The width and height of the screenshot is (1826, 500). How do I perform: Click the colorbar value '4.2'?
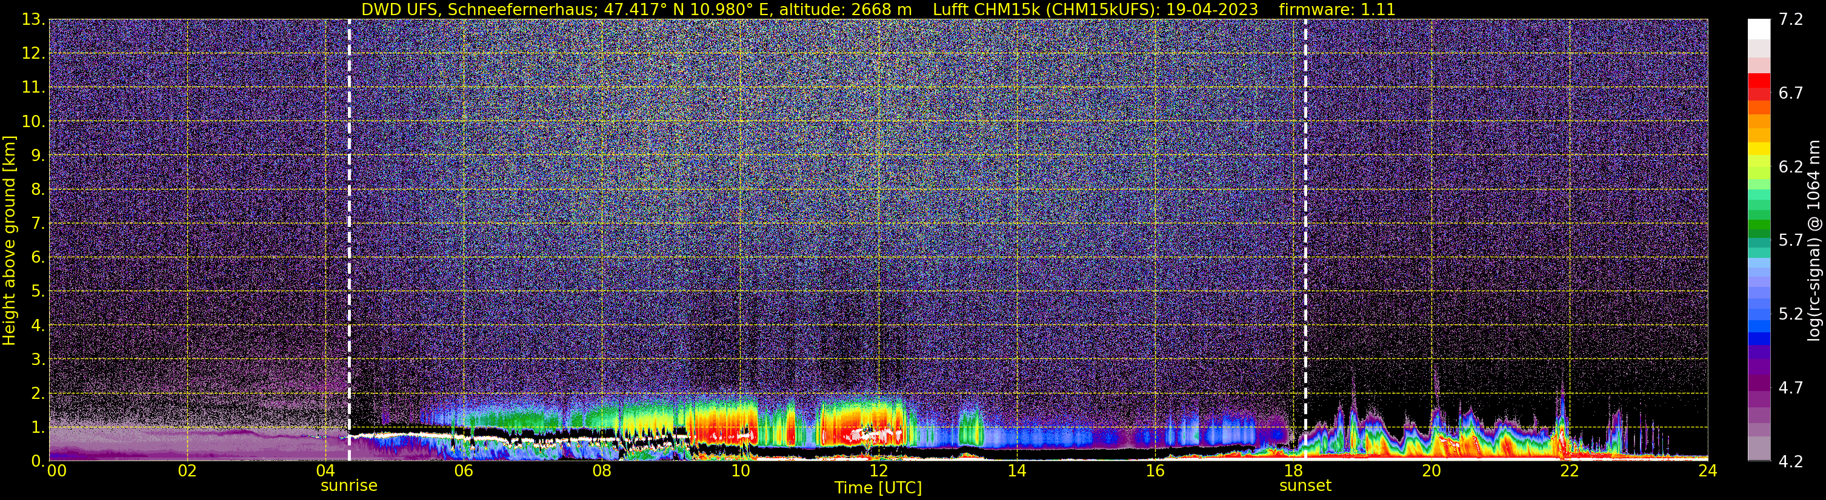tap(1791, 461)
